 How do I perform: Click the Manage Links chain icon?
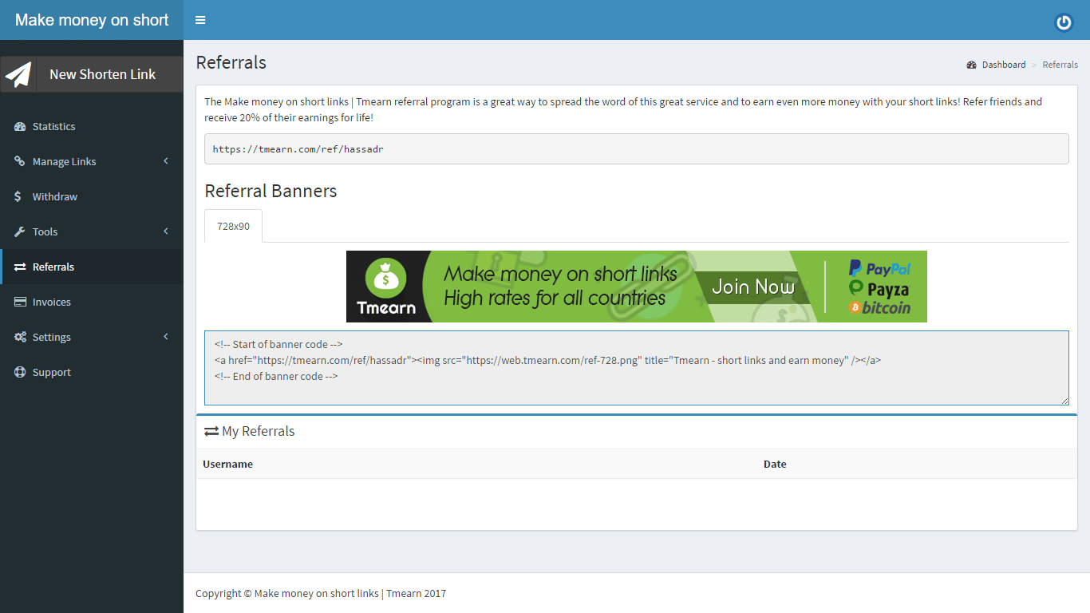(x=20, y=161)
